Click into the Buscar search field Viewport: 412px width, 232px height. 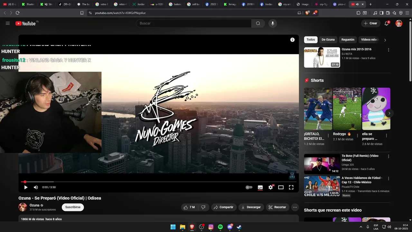194,23
